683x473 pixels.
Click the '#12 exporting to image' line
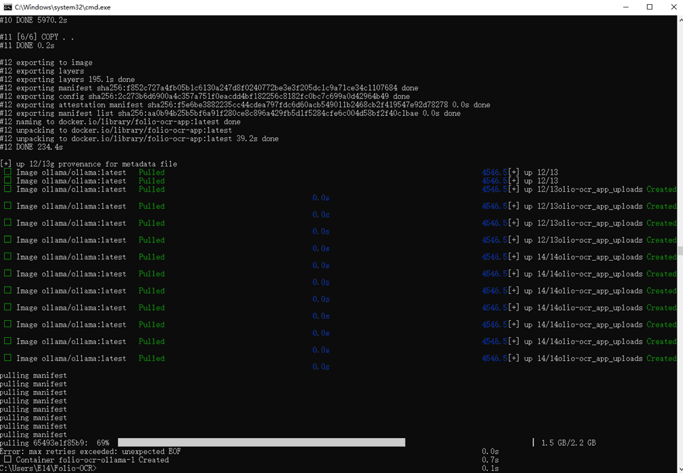(x=46, y=63)
